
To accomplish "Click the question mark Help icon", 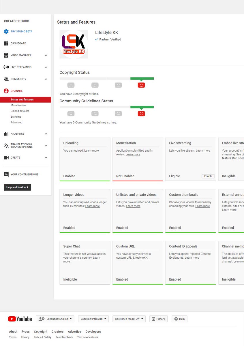I will point(176,319).
